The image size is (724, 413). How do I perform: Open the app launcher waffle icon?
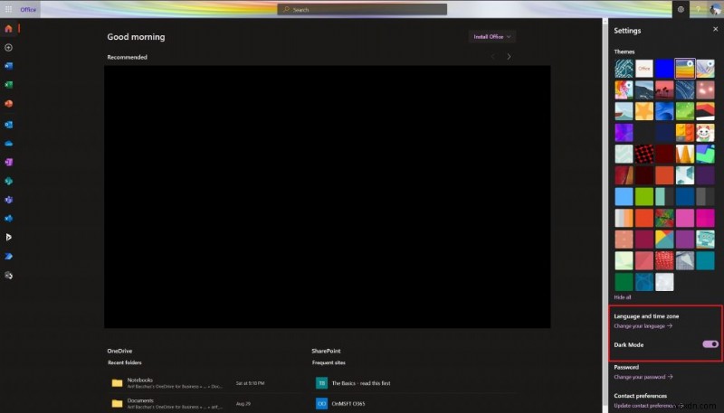coord(9,9)
